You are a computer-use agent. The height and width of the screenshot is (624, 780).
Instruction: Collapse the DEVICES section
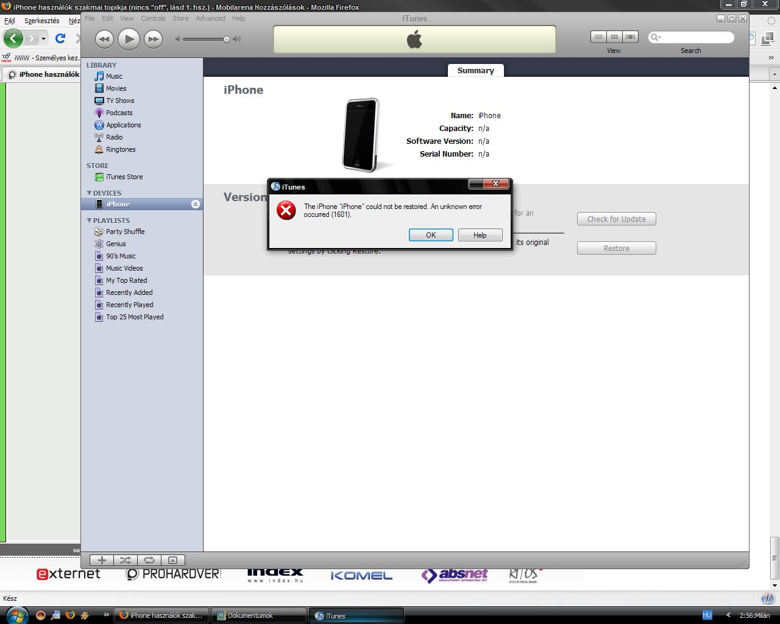89,193
